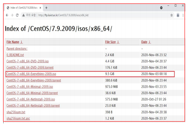Viewport: 188px width, 125px height.
Task: Click the 2020-Oct-27 01:26 date cell
Action: point(154,99)
